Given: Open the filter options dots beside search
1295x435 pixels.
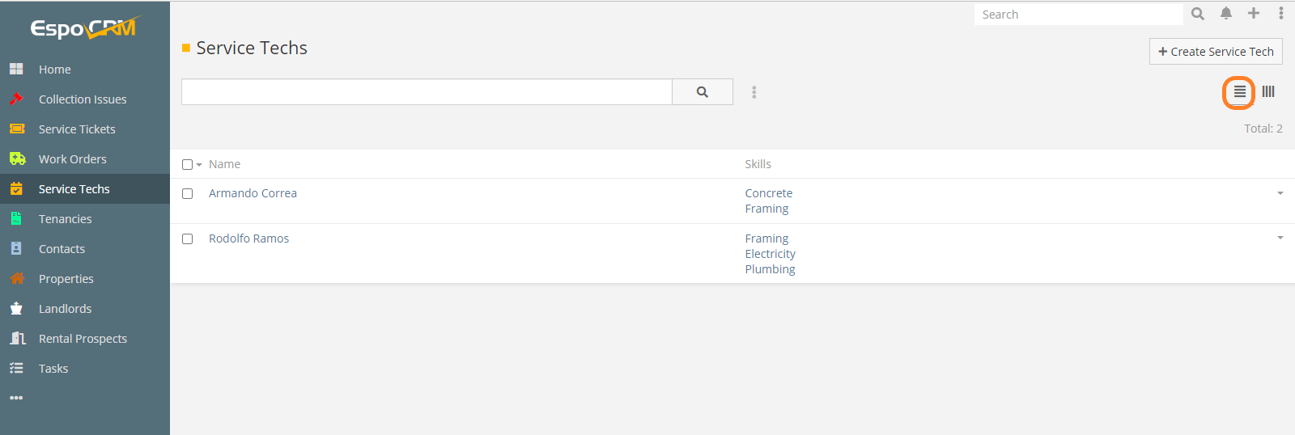Looking at the screenshot, I should [754, 92].
